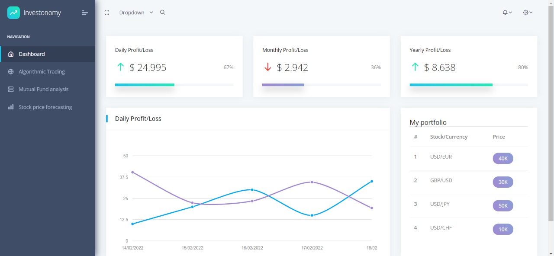Click the chevron next to Dropdown

(151, 13)
